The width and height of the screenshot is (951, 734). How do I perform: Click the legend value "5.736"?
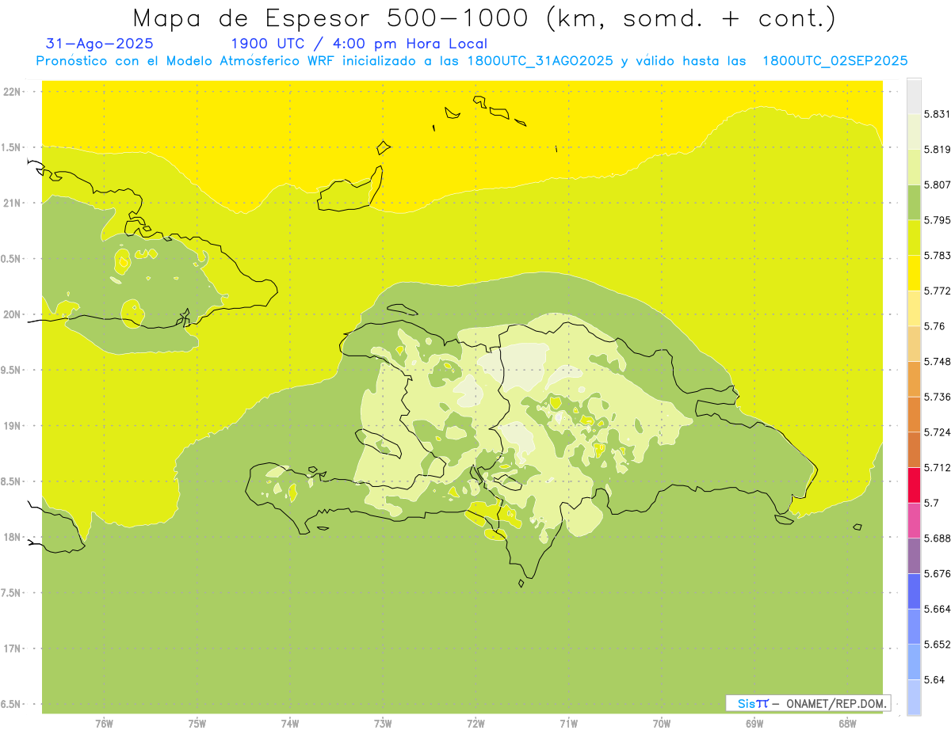coord(937,397)
